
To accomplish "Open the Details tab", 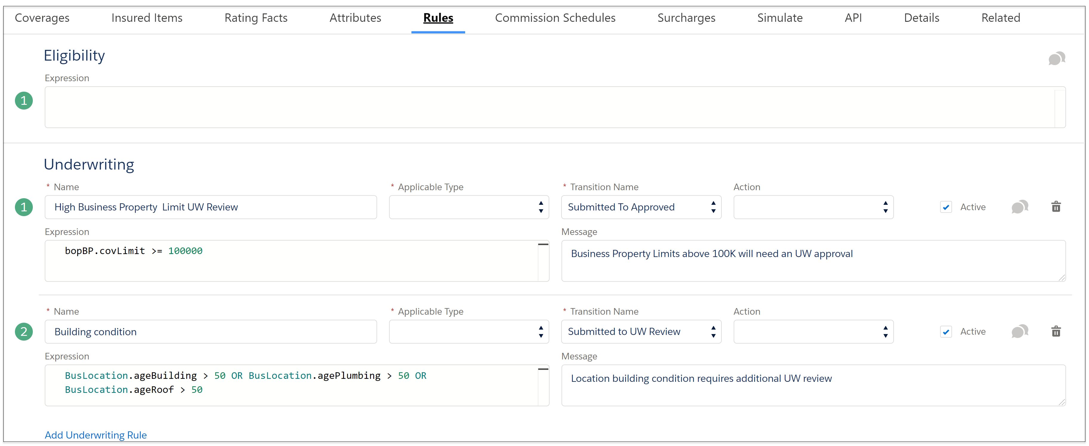I will (921, 18).
